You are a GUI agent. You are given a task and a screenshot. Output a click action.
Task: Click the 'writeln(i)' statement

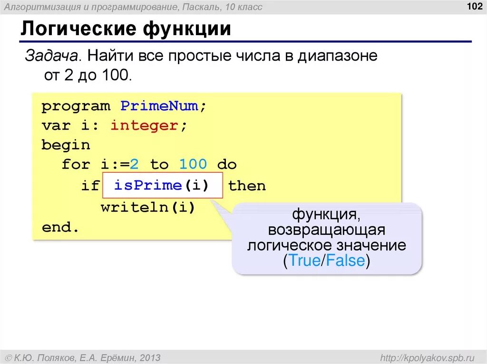[148, 207]
